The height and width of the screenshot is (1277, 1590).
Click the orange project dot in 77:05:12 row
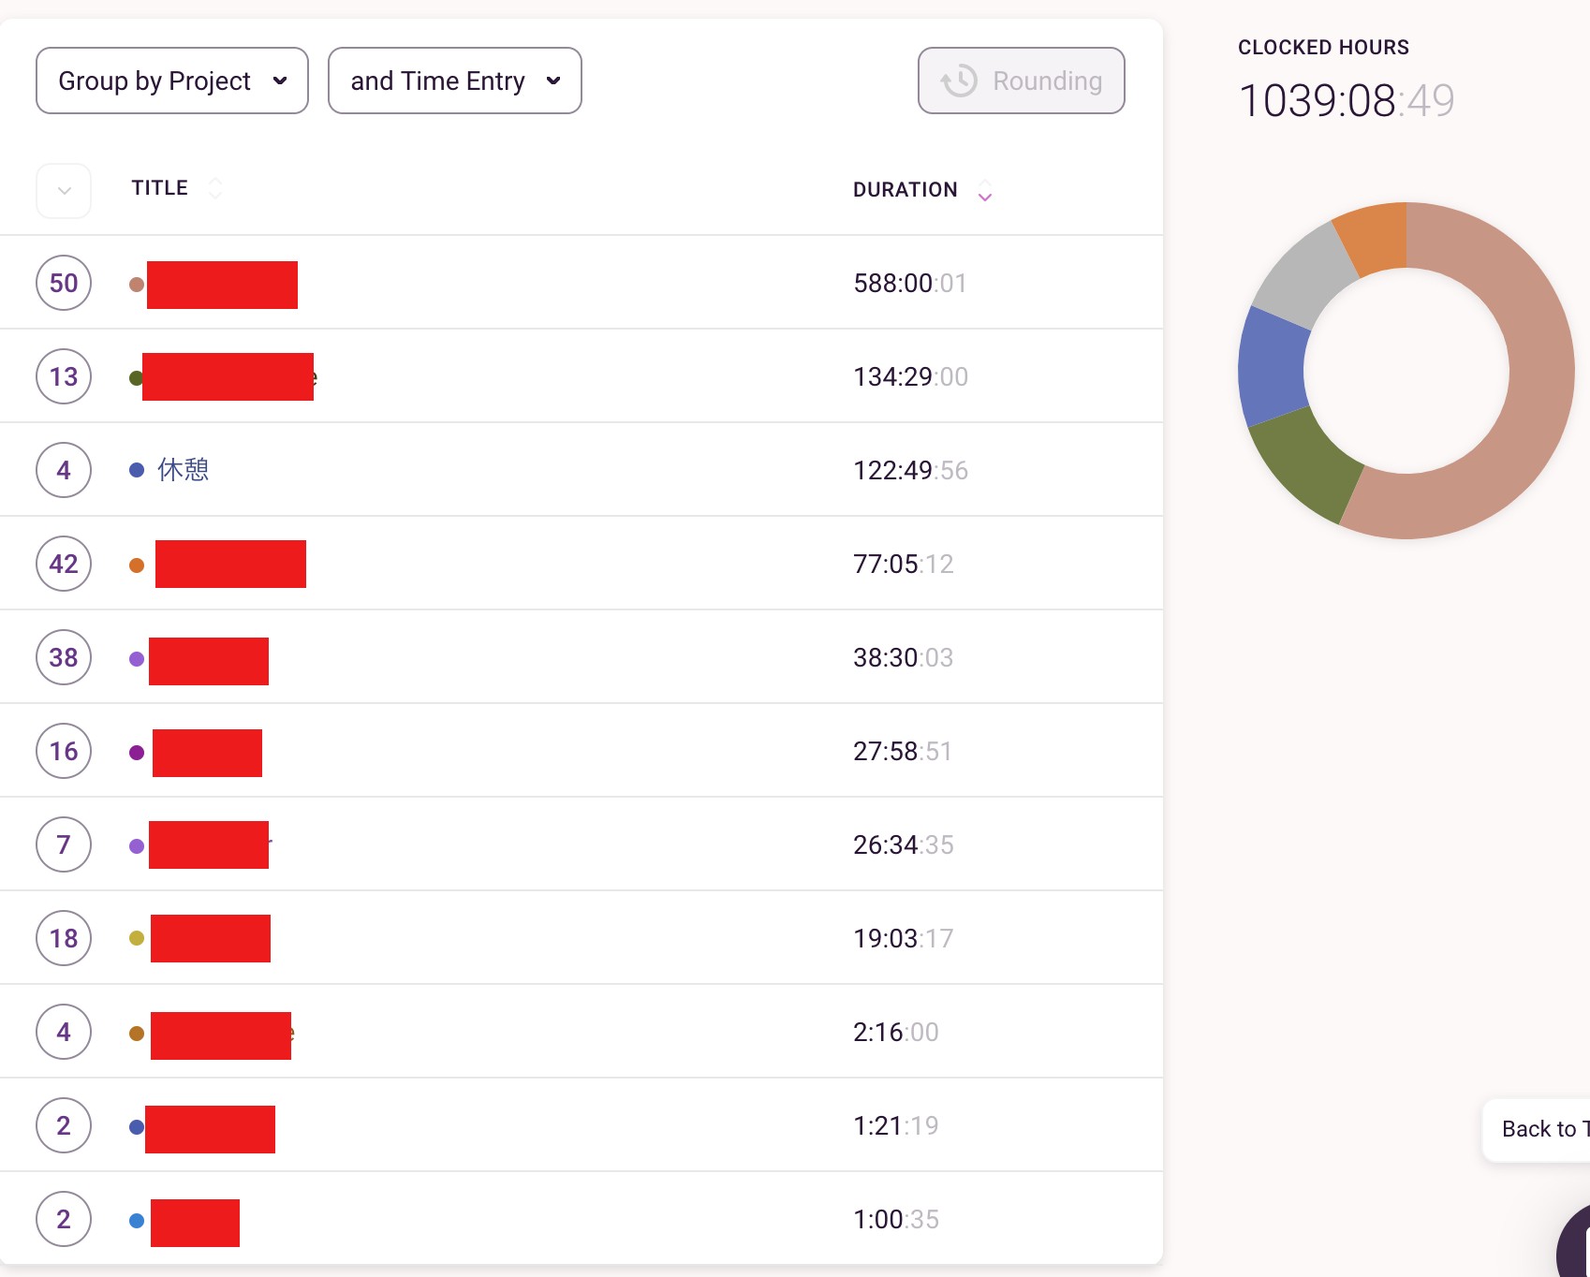(137, 565)
